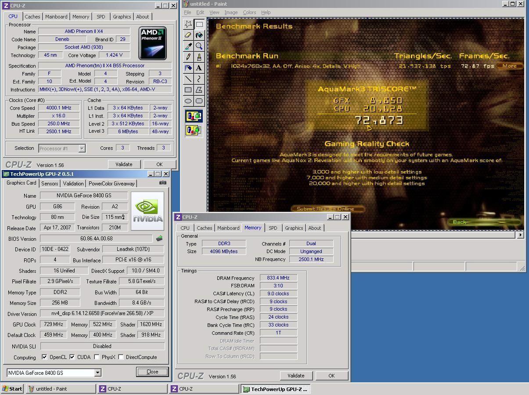Click OK in the Memory CPU-Z window
529x395 pixels.
point(331,376)
